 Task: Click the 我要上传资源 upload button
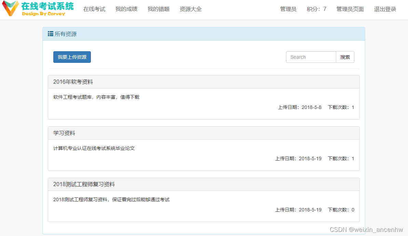coord(72,57)
